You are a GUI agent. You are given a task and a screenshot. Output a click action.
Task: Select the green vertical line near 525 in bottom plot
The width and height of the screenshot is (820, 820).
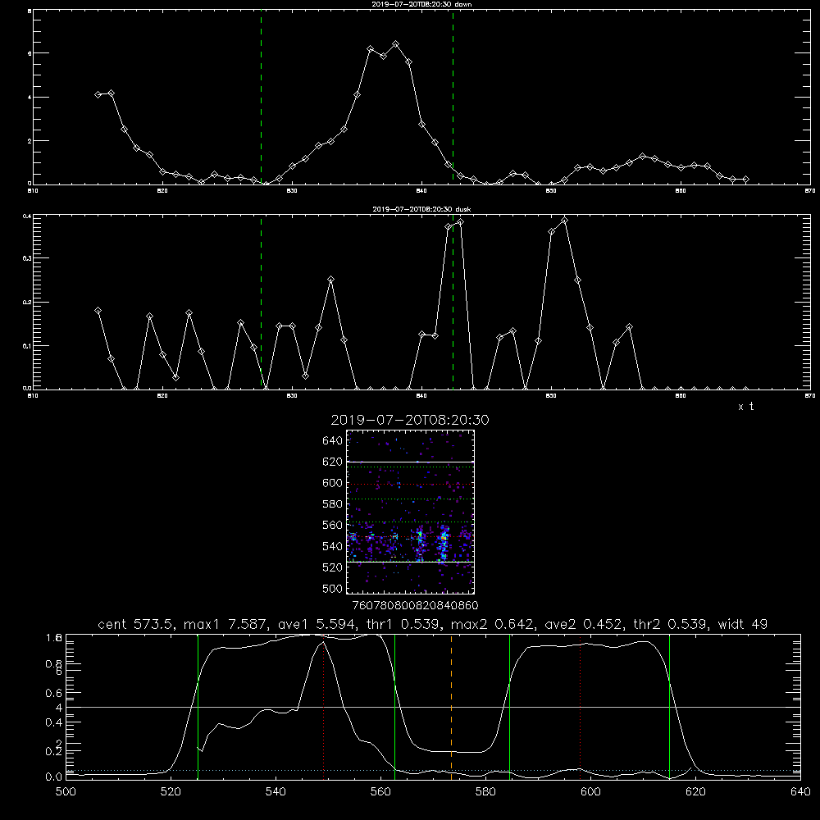[x=198, y=706]
